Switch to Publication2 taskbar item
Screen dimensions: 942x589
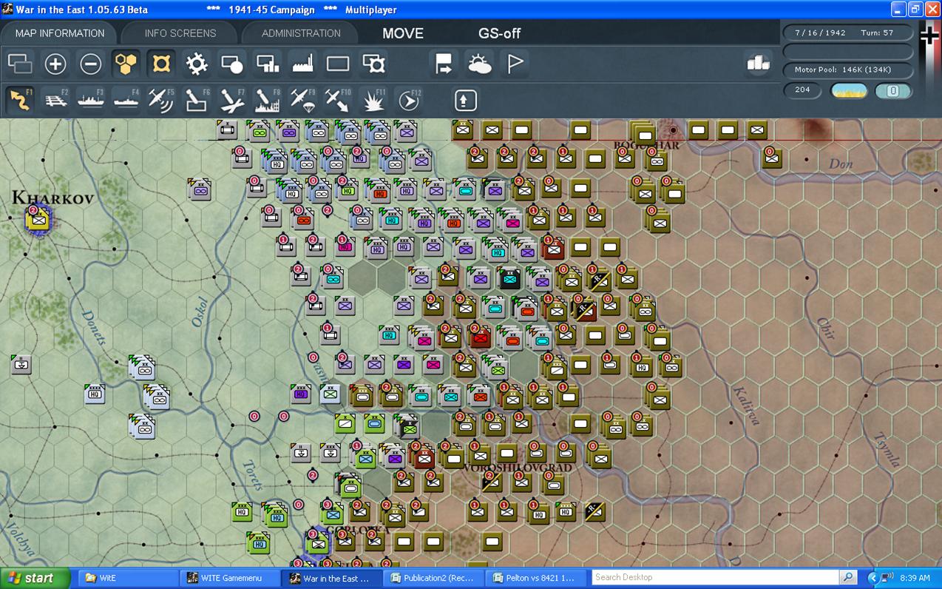point(433,578)
